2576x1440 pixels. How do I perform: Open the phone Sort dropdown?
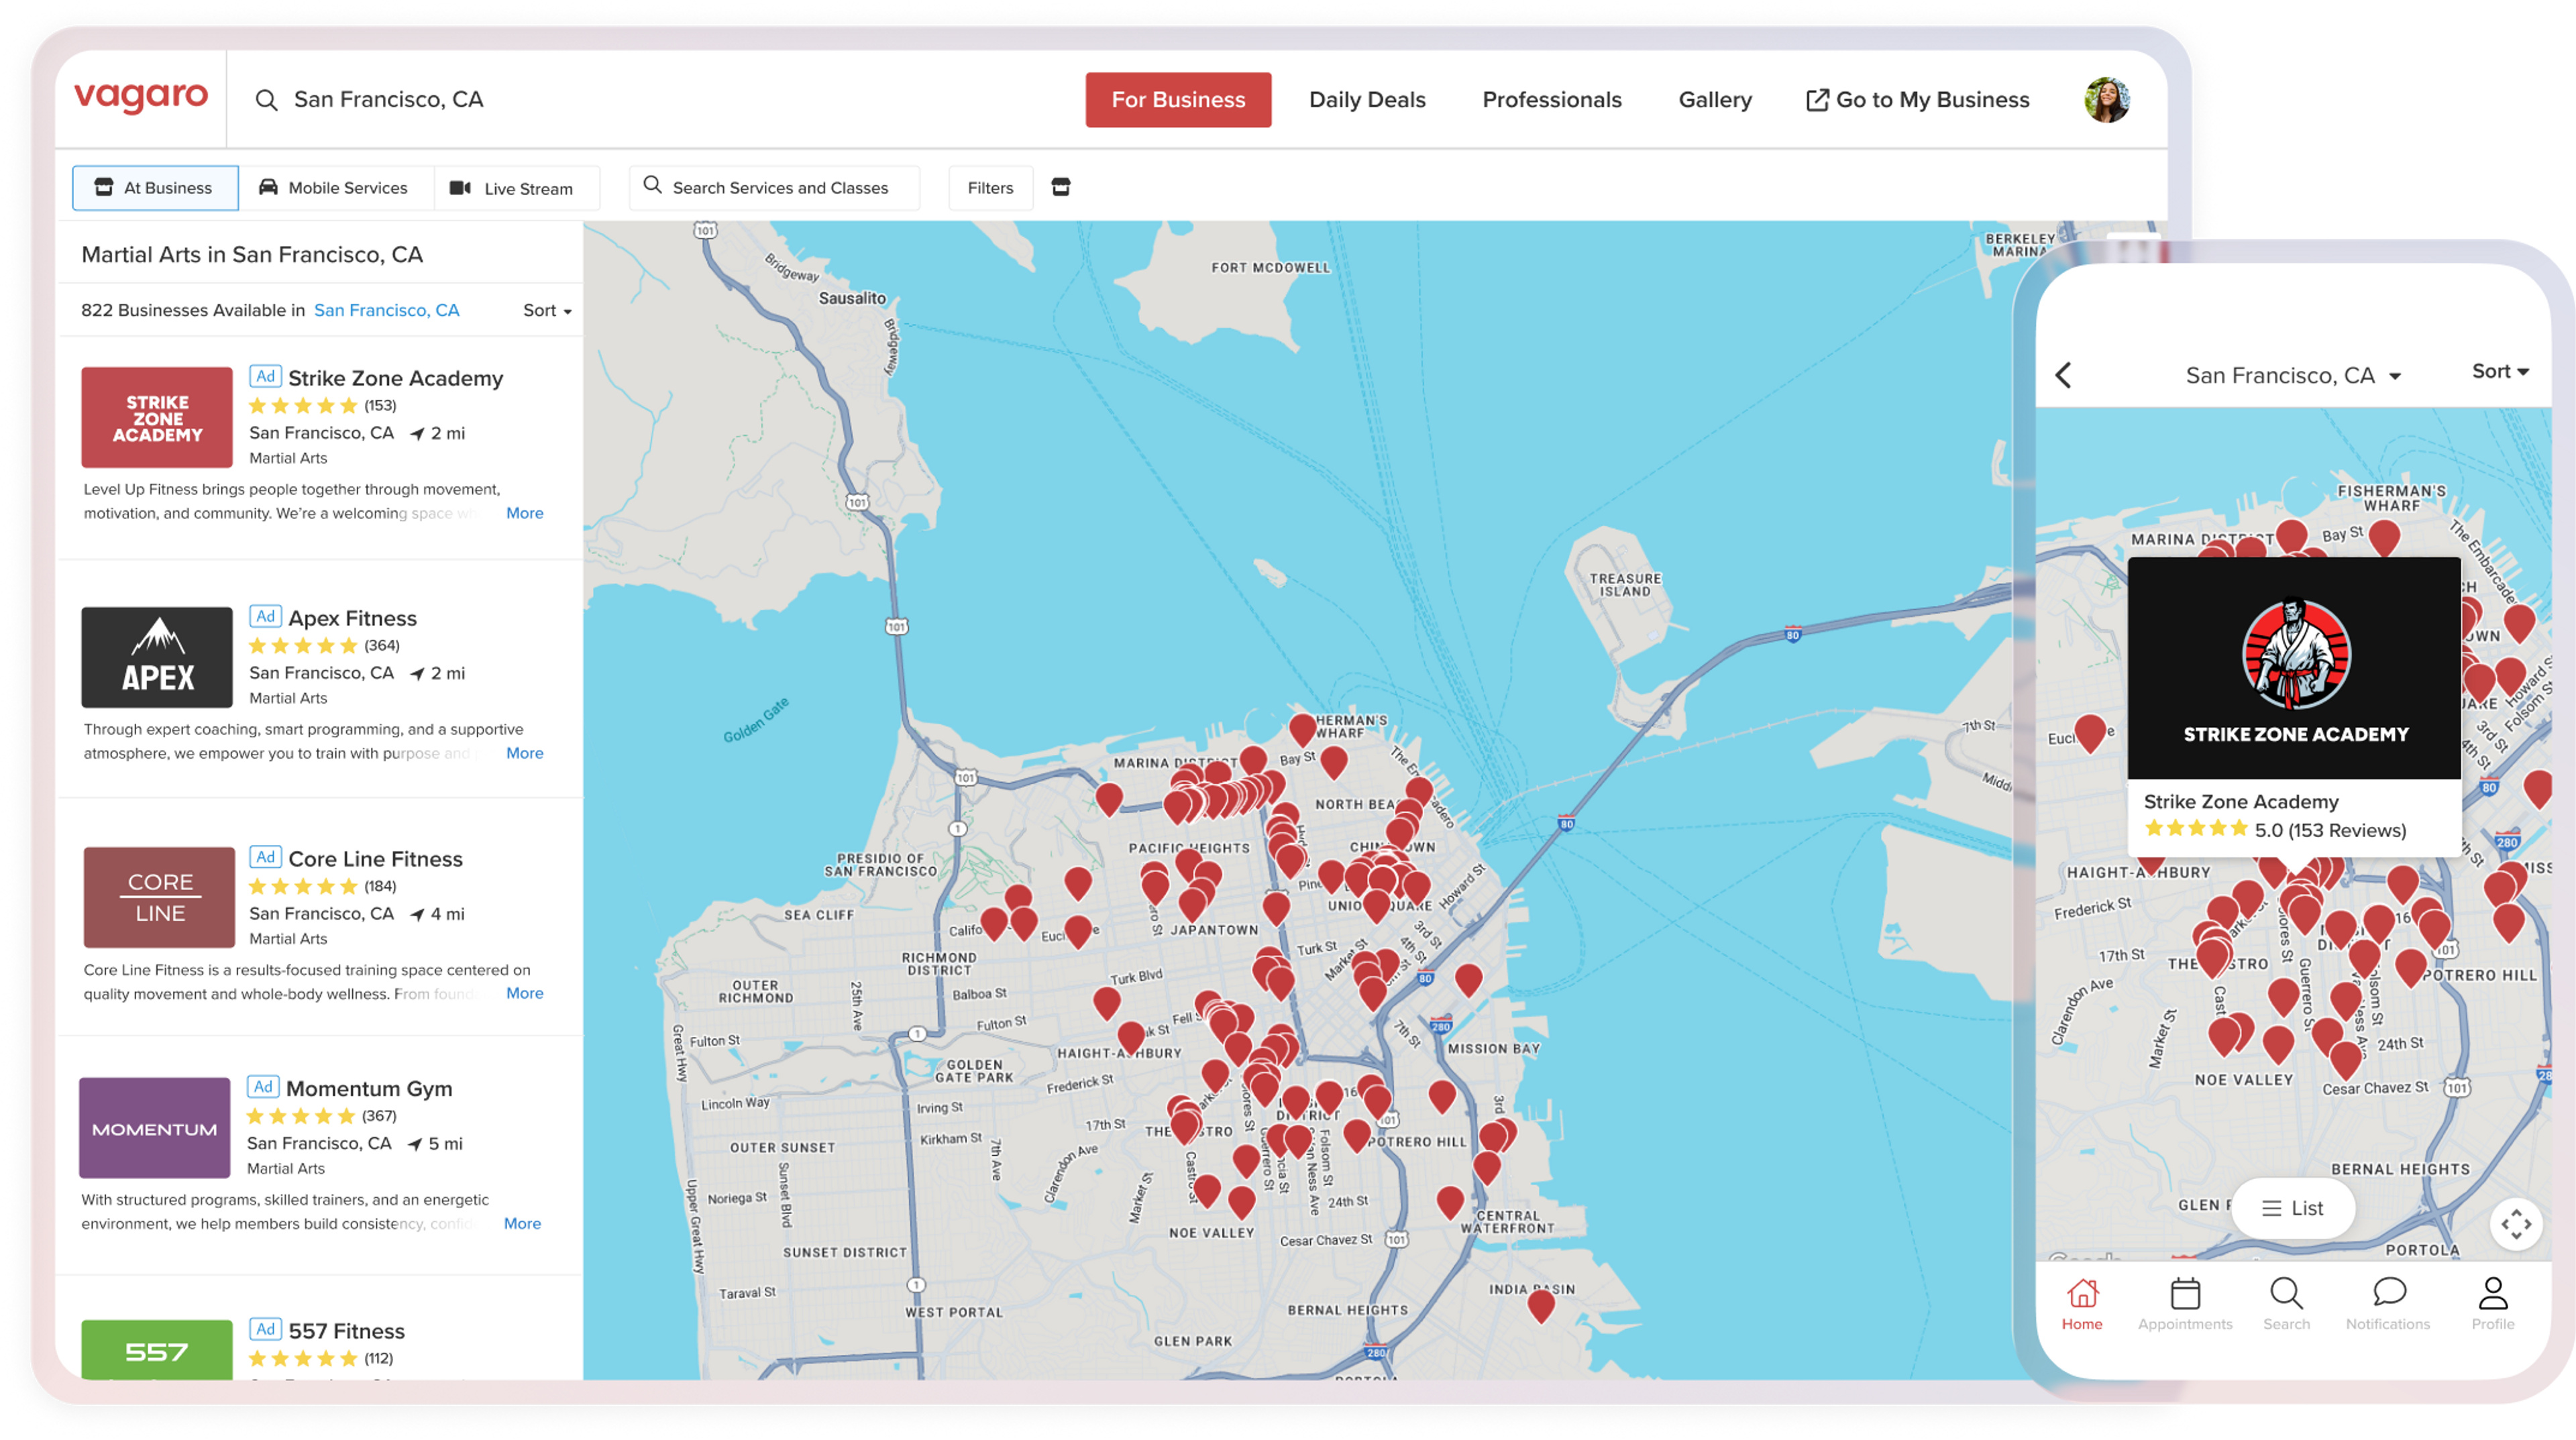[x=2500, y=372]
